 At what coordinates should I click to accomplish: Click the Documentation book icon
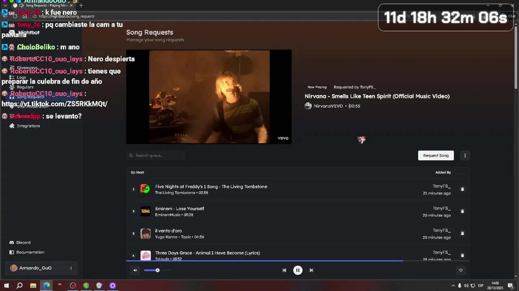[x=12, y=252]
